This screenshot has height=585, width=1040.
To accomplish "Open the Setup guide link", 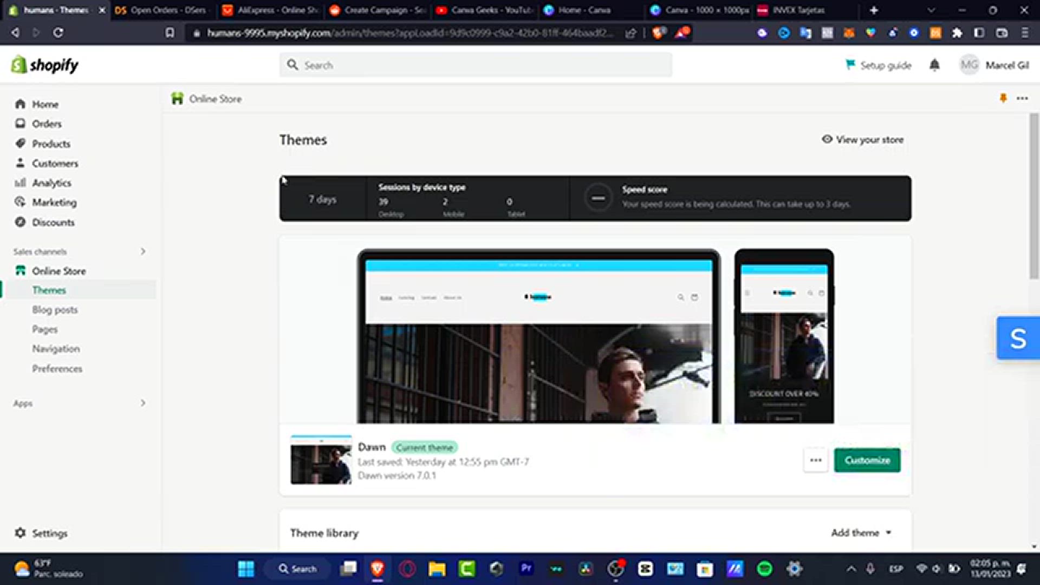I will (879, 65).
